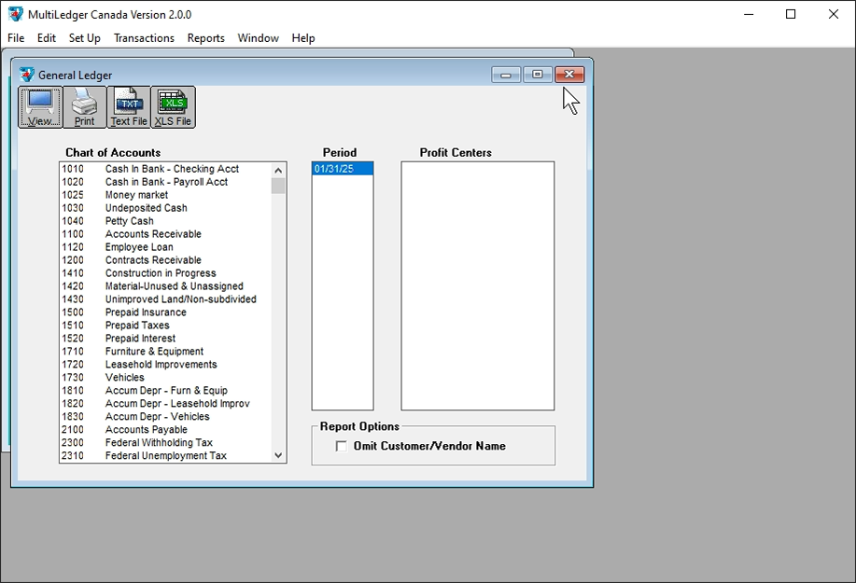Click the Print toolbar icon

[x=84, y=107]
